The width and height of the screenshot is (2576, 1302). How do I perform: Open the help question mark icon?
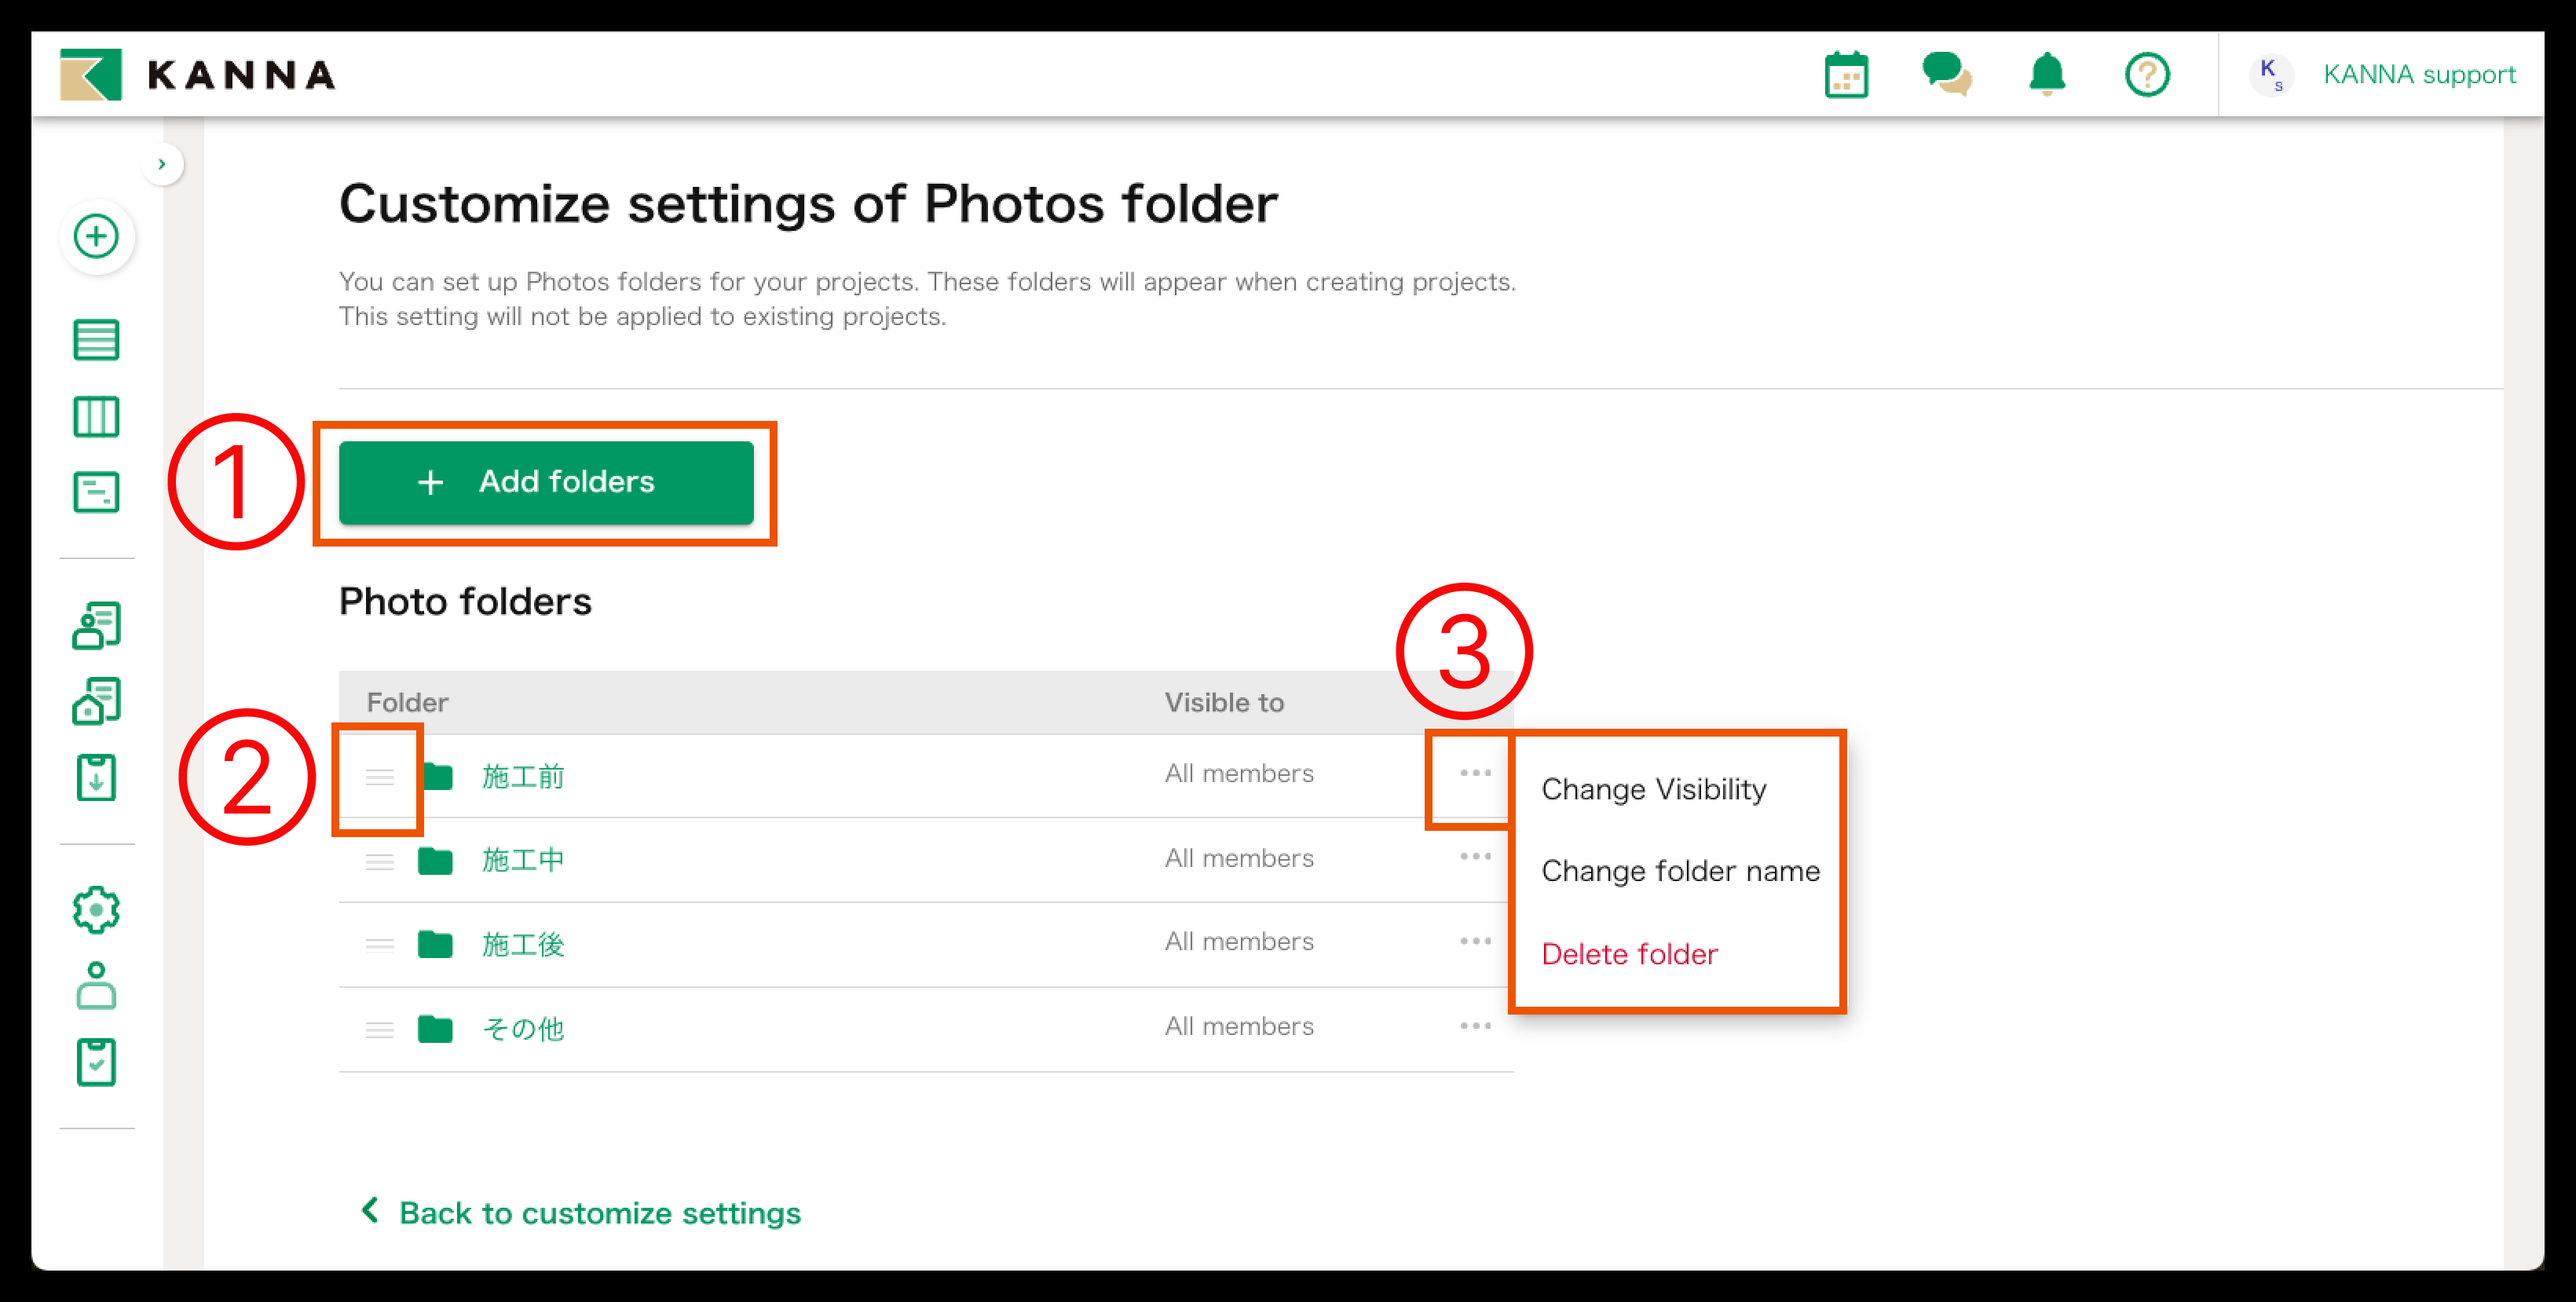[2147, 75]
